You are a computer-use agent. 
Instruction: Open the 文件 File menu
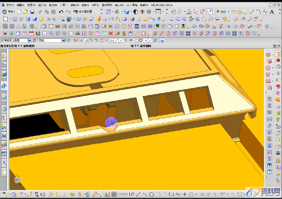pos(10,5)
